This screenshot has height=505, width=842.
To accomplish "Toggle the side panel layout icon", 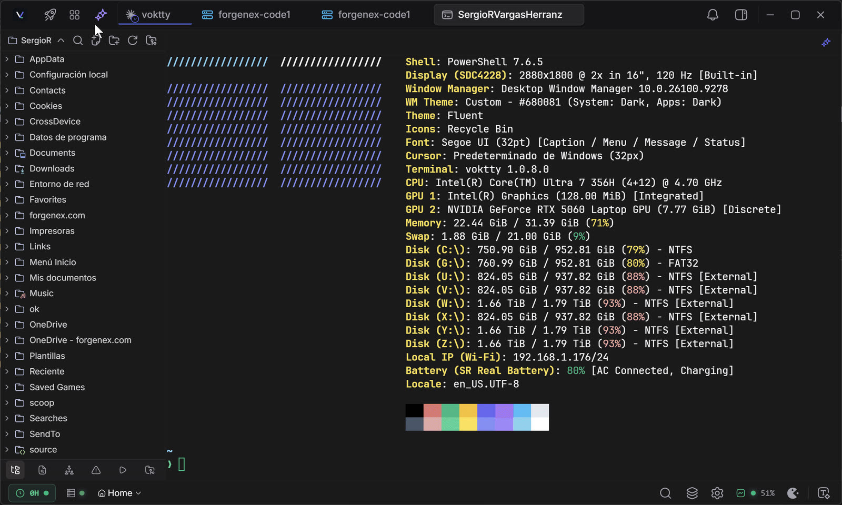I will coord(741,15).
